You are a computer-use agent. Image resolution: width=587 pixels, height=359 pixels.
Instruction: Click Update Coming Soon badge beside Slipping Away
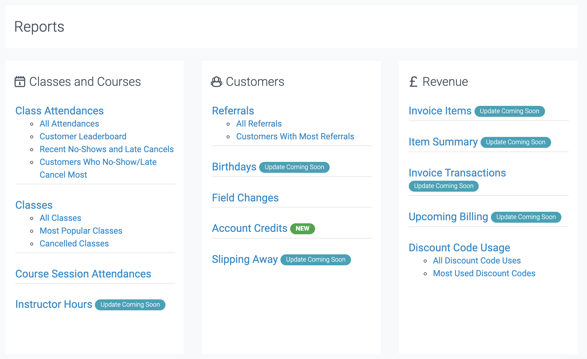coord(315,260)
